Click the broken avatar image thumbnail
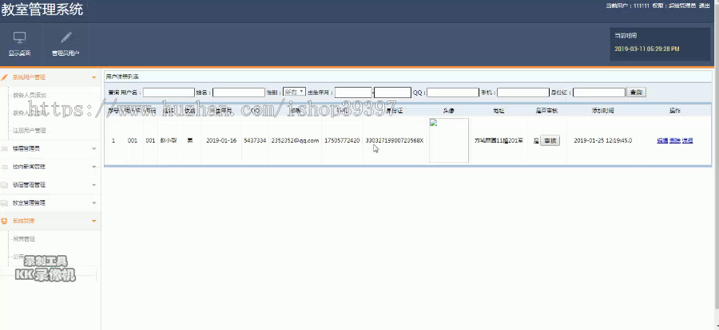 [449, 140]
